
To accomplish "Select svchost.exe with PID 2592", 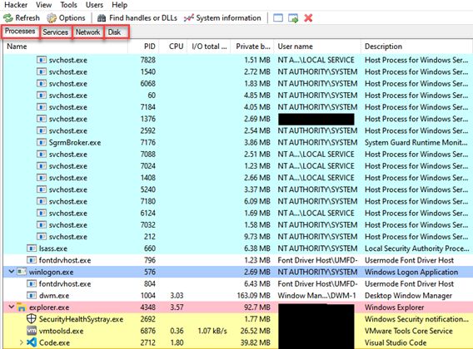I will pyautogui.click(x=237, y=130).
